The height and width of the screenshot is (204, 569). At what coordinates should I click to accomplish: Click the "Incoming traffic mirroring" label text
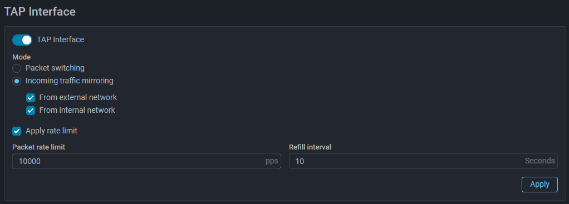tap(69, 81)
